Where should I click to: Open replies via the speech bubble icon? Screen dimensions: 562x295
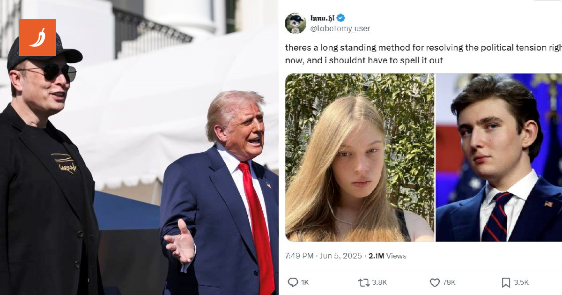click(293, 282)
